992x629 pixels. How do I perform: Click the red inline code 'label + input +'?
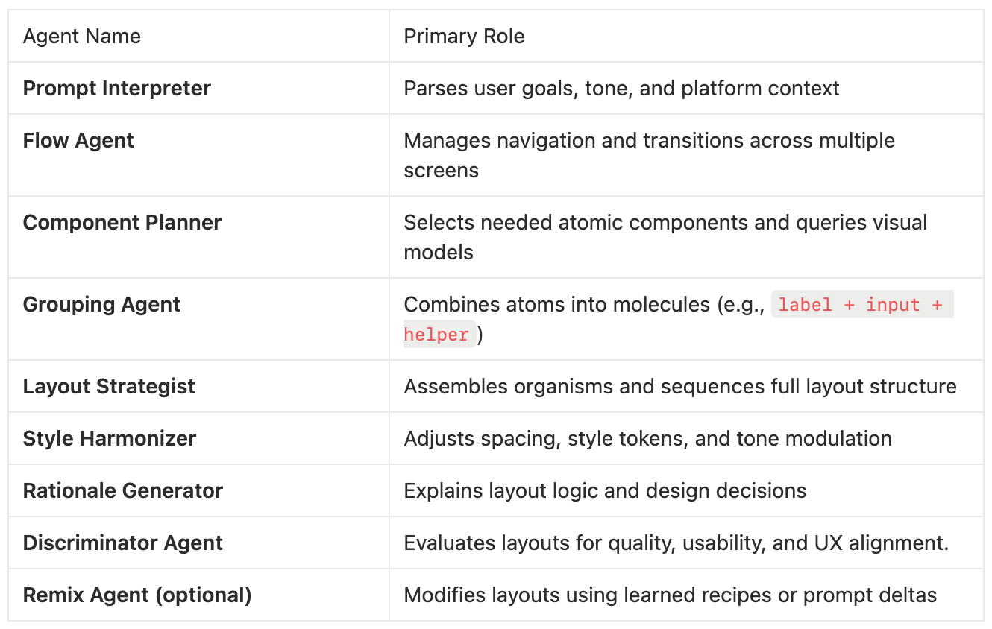click(861, 305)
